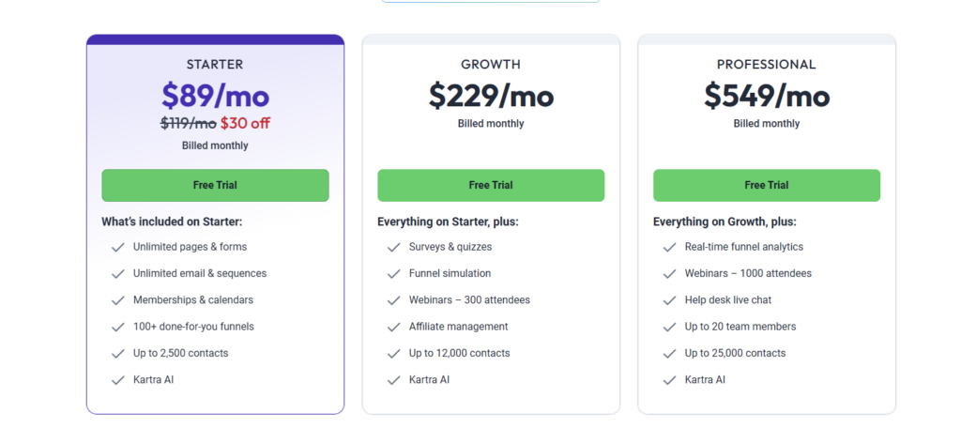The width and height of the screenshot is (961, 428).
Task: Click checkmark beside Memberships & calendars
Action: [x=117, y=300]
